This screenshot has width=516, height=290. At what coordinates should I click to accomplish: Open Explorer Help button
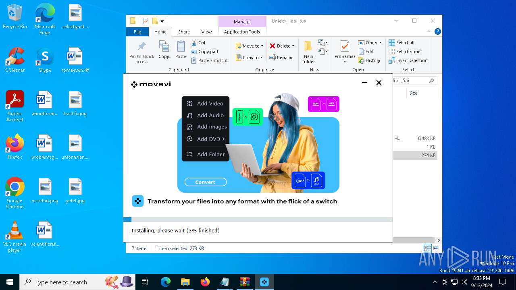tap(437, 31)
